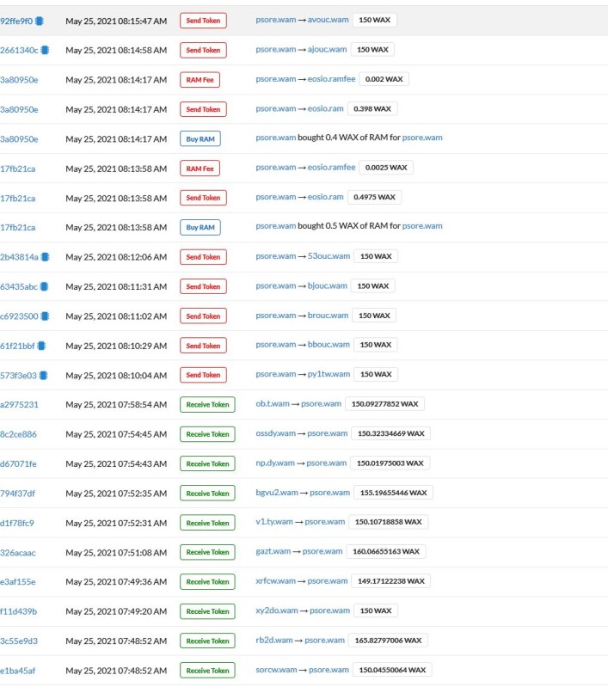Click the chip icon beside hash 63435abc
This screenshot has height=687, width=608.
(x=44, y=286)
